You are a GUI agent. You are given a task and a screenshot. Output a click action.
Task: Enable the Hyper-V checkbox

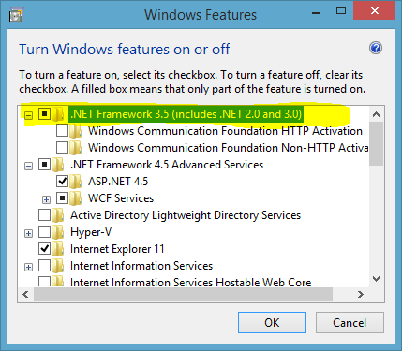coord(44,232)
